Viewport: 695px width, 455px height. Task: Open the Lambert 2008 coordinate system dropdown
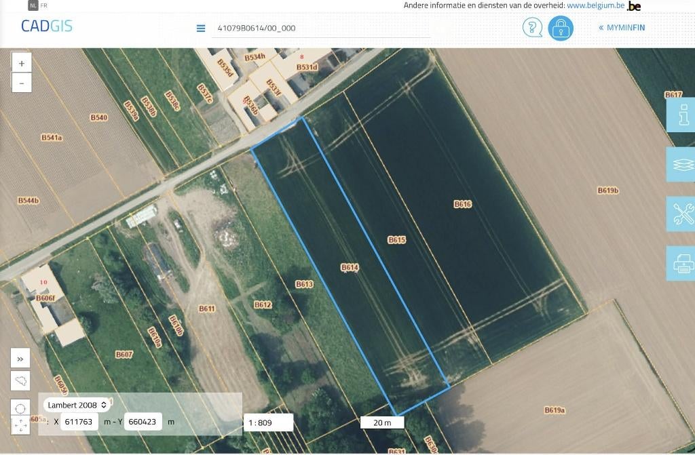point(77,405)
